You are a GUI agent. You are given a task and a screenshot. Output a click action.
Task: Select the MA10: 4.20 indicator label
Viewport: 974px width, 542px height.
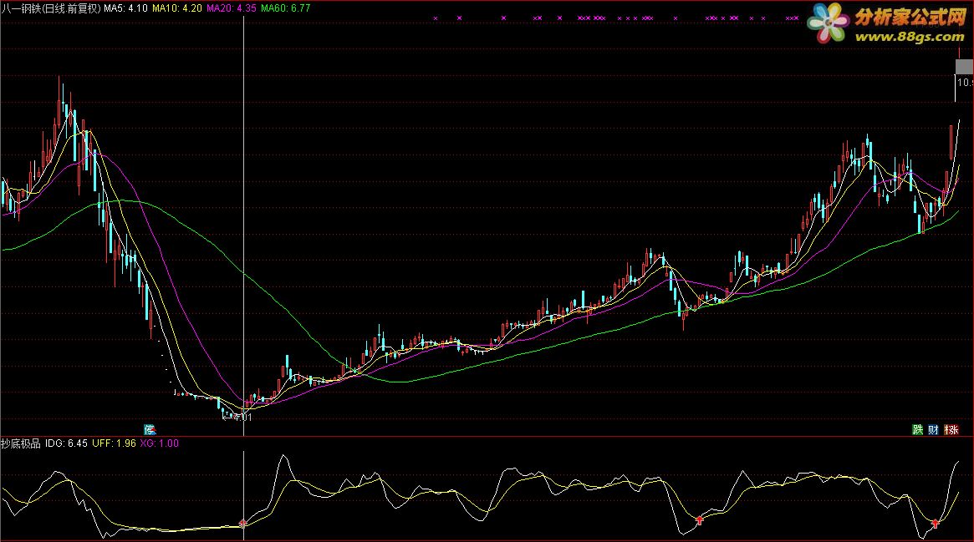177,8
